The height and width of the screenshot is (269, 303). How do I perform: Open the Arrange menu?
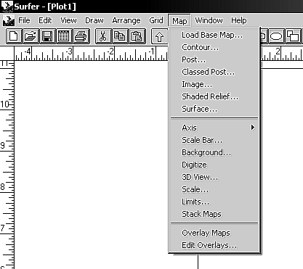point(126,20)
